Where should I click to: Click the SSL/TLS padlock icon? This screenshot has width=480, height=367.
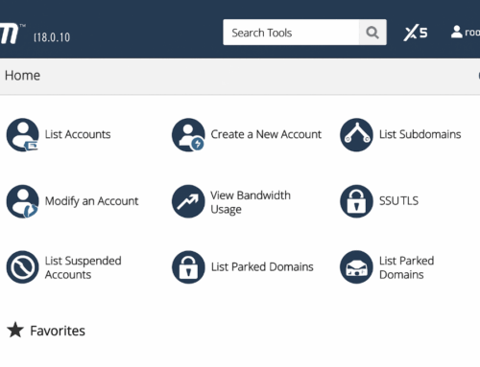[x=356, y=201]
